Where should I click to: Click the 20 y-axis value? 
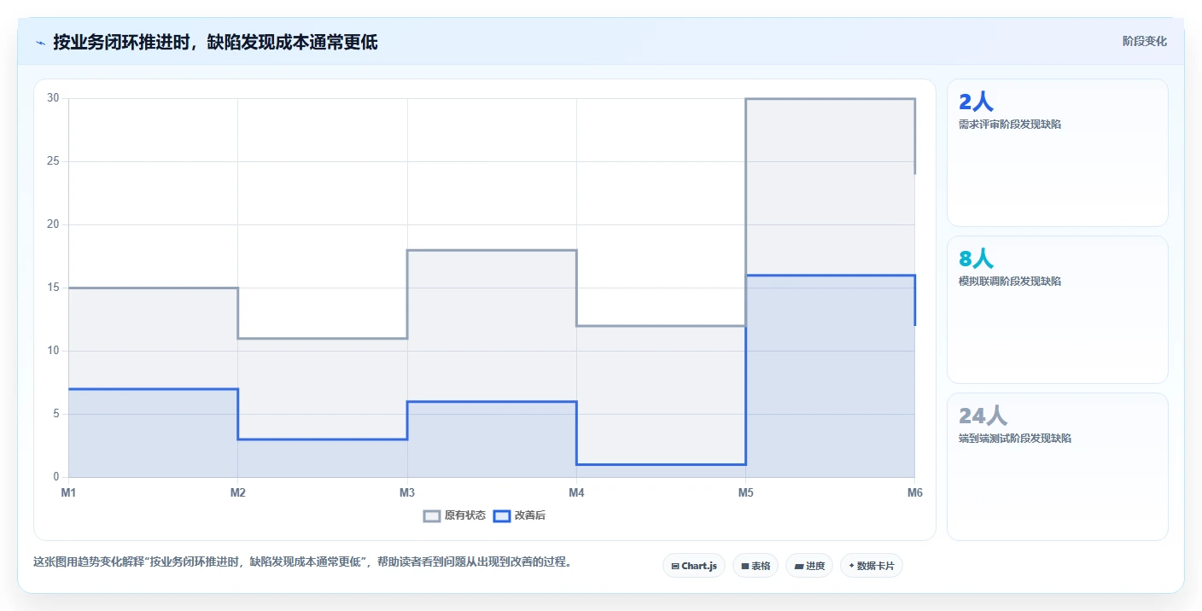tap(53, 224)
